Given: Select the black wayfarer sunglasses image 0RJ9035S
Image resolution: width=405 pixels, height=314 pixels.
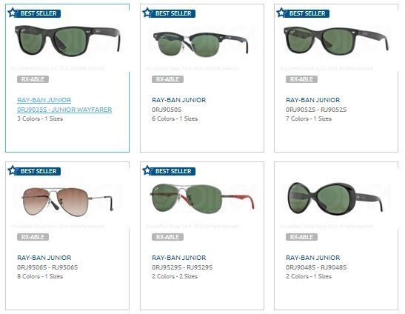Looking at the screenshot, I should click(x=67, y=41).
